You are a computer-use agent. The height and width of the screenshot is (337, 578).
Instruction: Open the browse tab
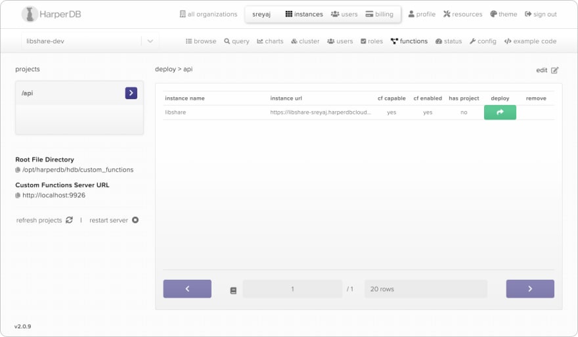[201, 41]
